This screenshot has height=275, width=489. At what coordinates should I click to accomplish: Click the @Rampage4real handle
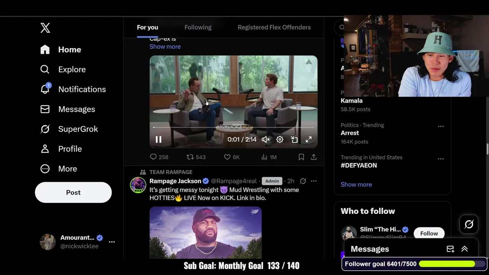tap(234, 181)
